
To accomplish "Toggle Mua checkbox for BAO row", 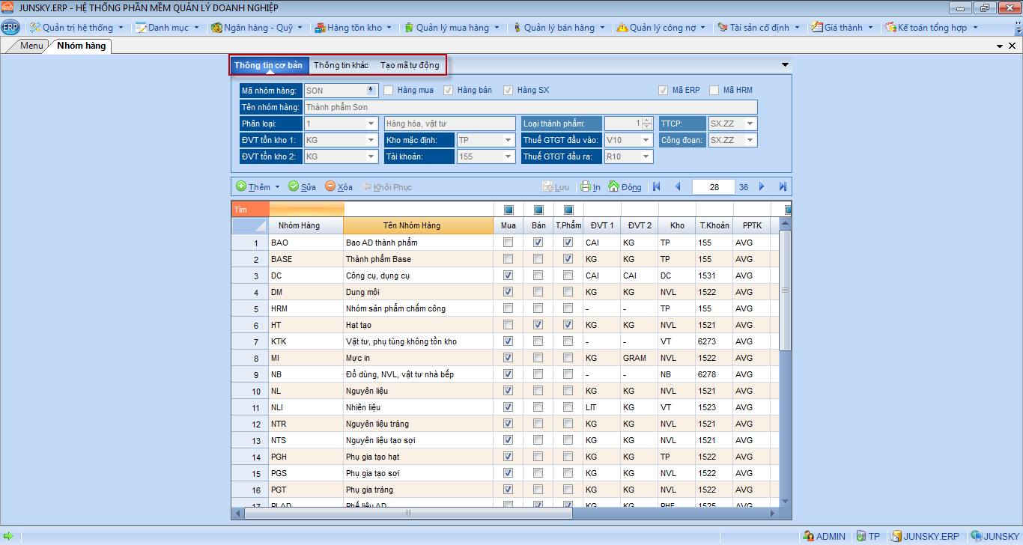I will click(509, 243).
